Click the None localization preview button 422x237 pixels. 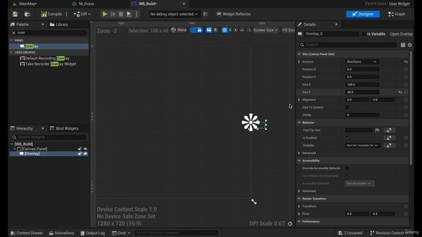[179, 30]
